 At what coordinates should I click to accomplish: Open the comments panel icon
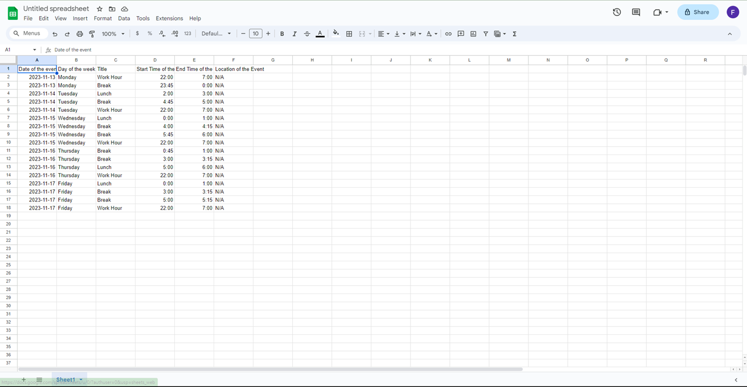[636, 12]
